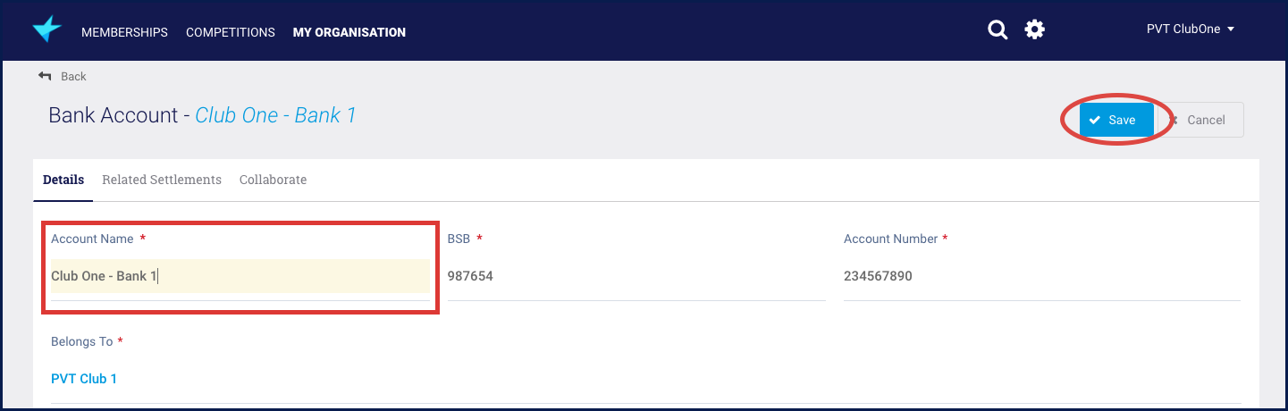The width and height of the screenshot is (1288, 411).
Task: Go to My Organisation menu
Action: coord(349,32)
